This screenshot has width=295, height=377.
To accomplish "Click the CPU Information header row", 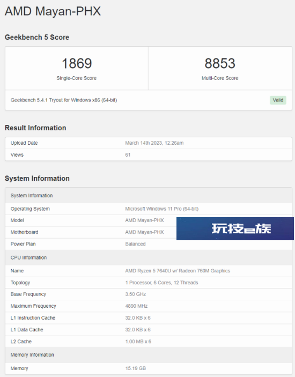I will [149, 257].
